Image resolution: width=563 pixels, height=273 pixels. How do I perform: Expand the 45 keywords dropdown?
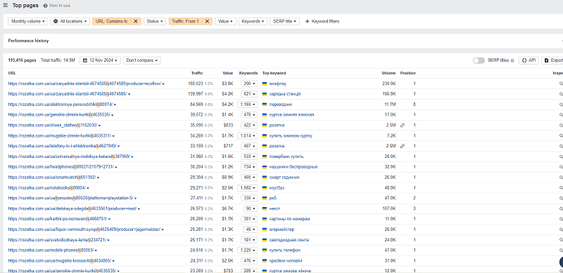(x=251, y=229)
